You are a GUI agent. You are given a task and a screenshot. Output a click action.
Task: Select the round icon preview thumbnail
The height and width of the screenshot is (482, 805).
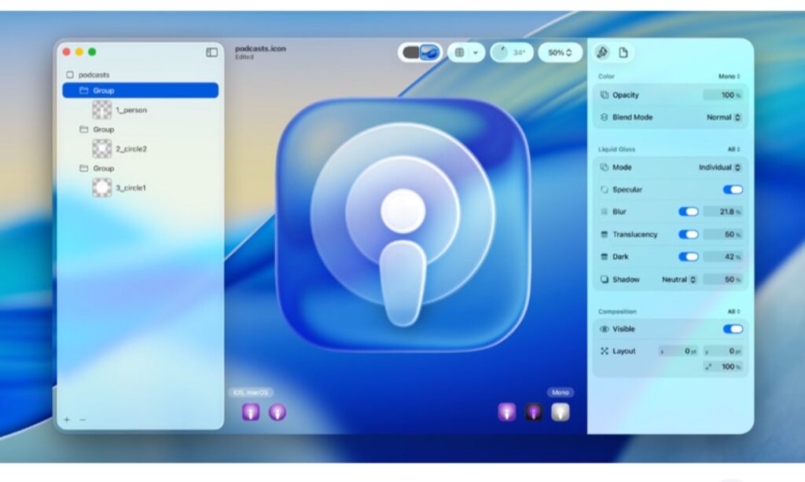(x=278, y=412)
